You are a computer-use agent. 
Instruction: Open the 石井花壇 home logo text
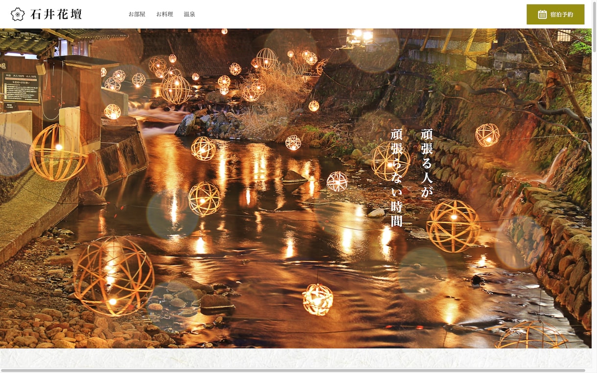click(x=56, y=14)
